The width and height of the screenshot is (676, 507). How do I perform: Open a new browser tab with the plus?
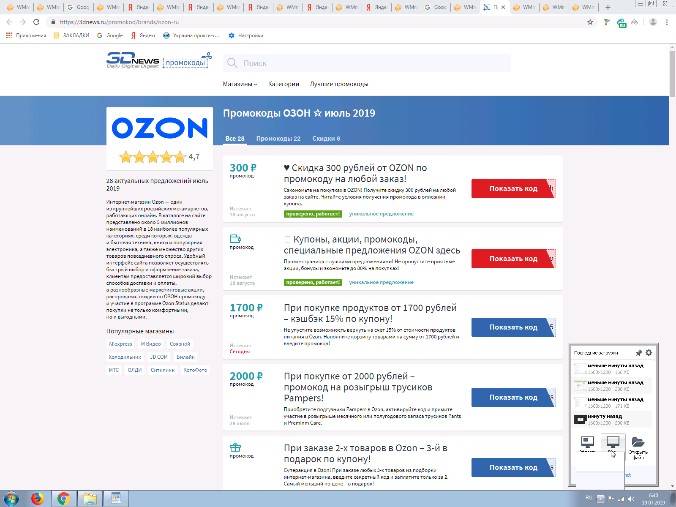point(608,7)
